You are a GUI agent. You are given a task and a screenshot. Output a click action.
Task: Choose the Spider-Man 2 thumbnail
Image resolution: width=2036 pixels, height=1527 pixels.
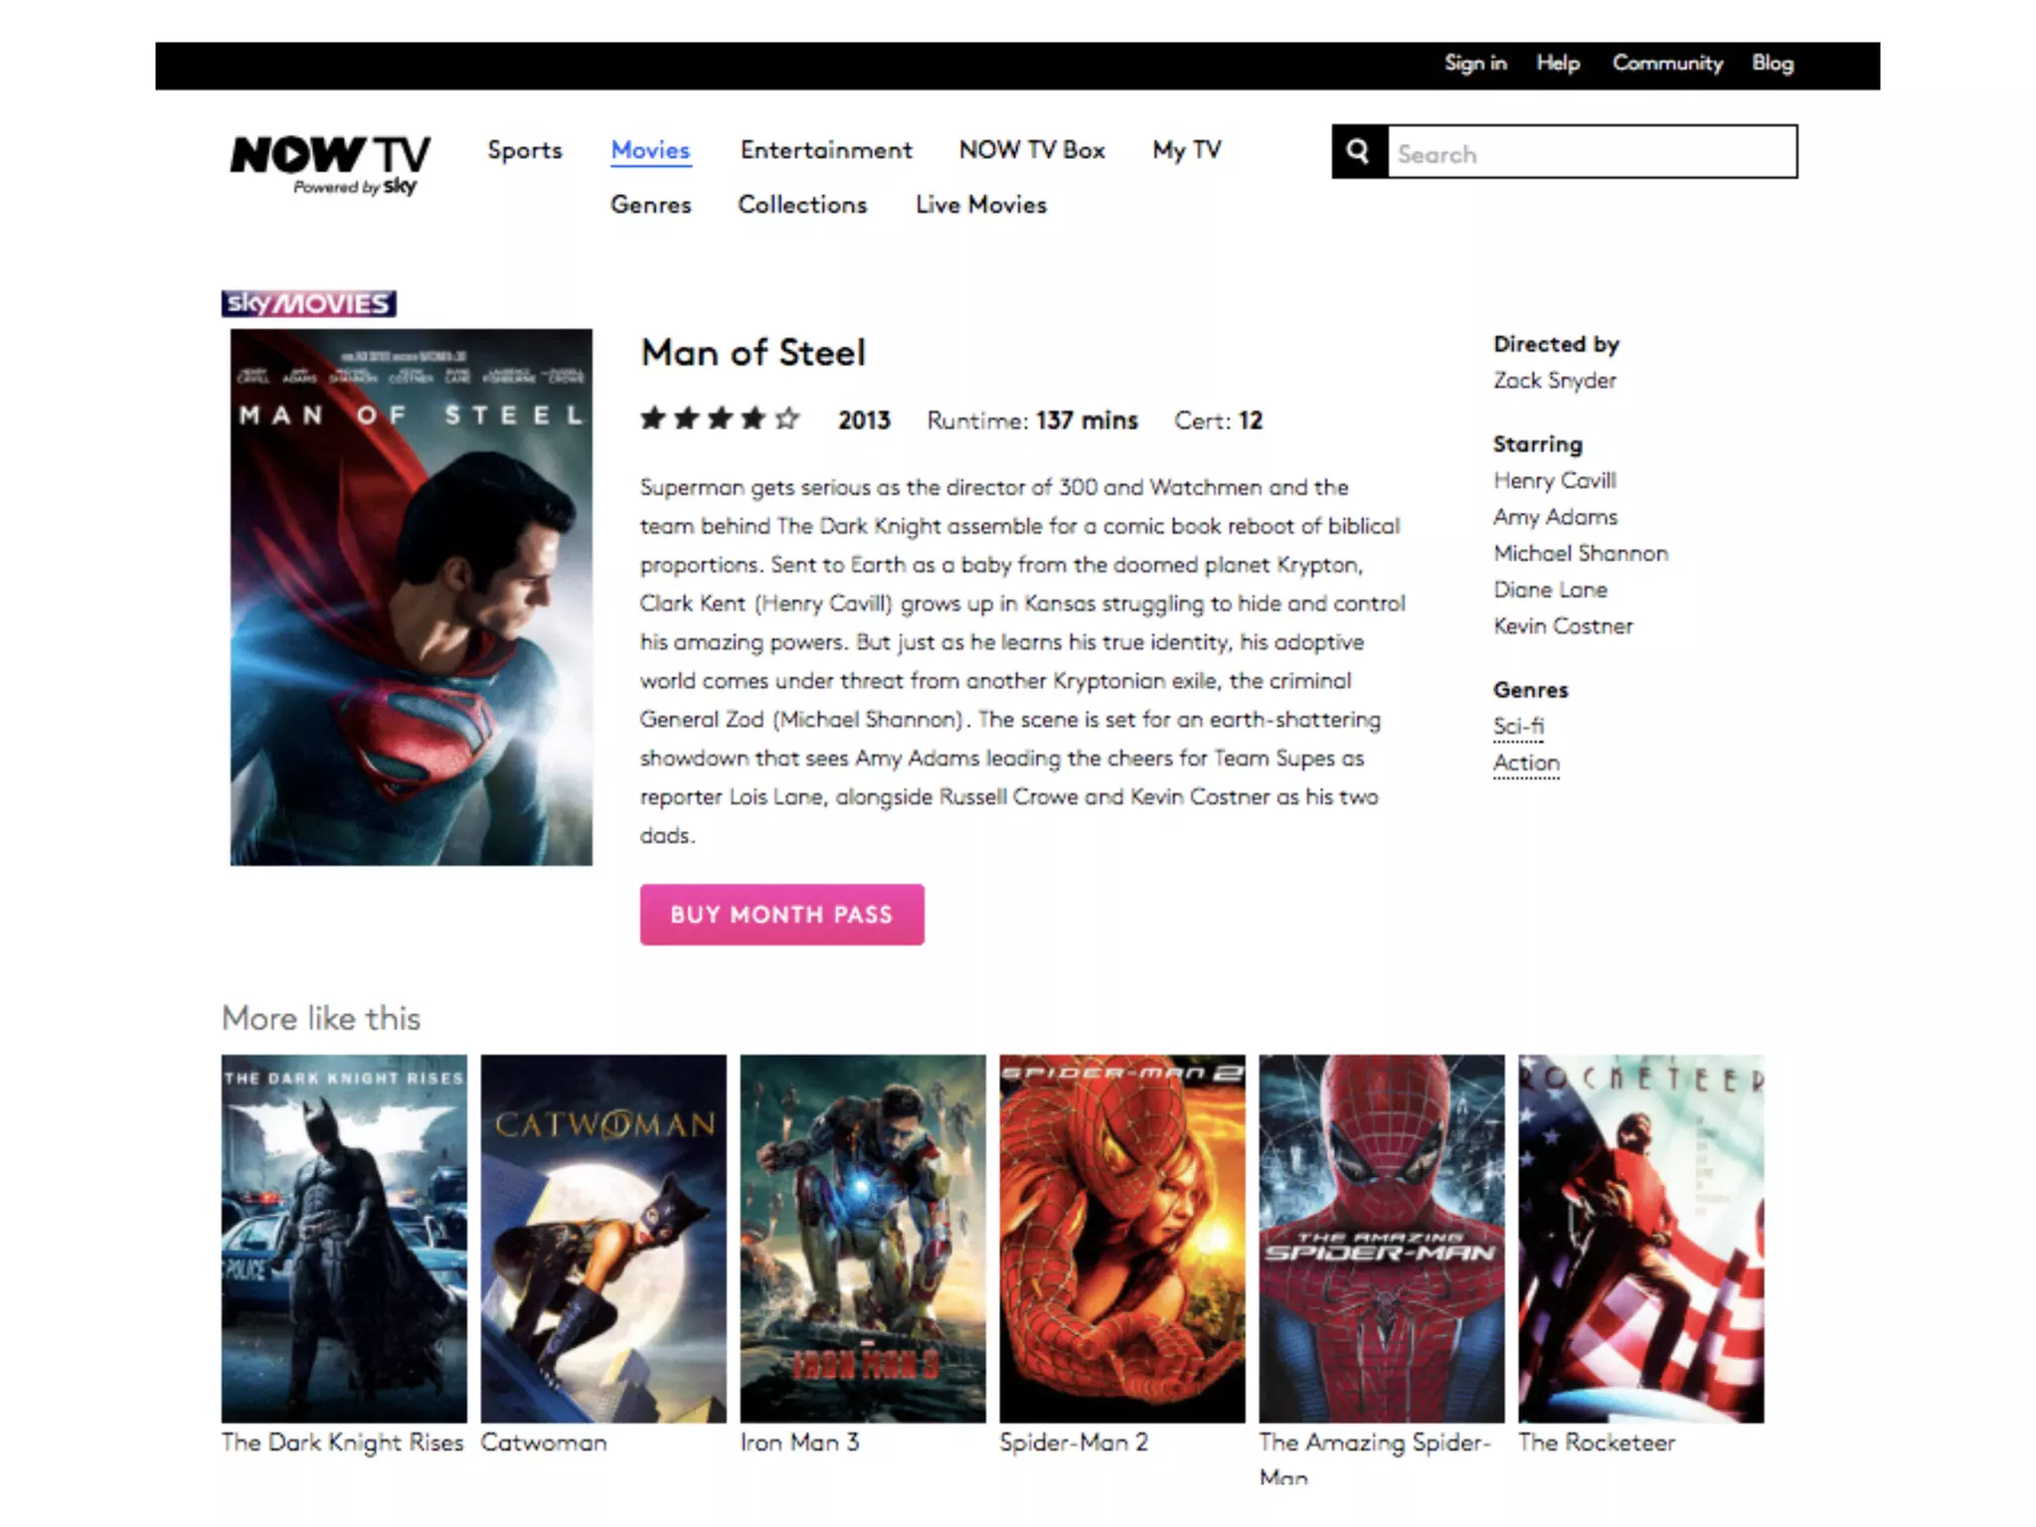(1122, 1238)
